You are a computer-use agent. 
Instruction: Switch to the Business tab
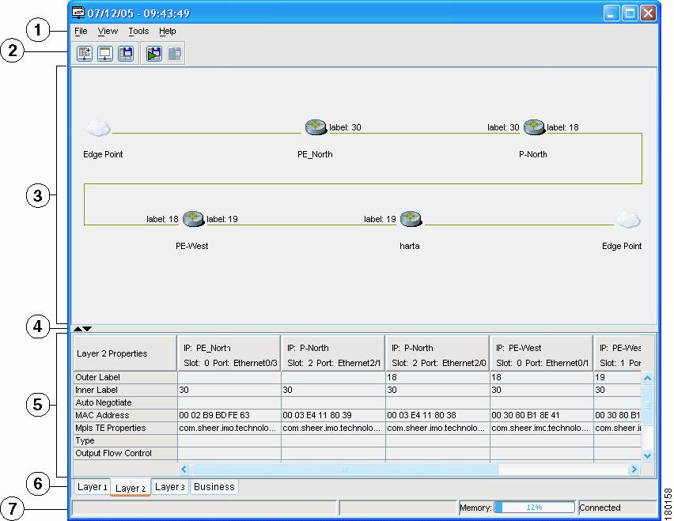click(214, 487)
